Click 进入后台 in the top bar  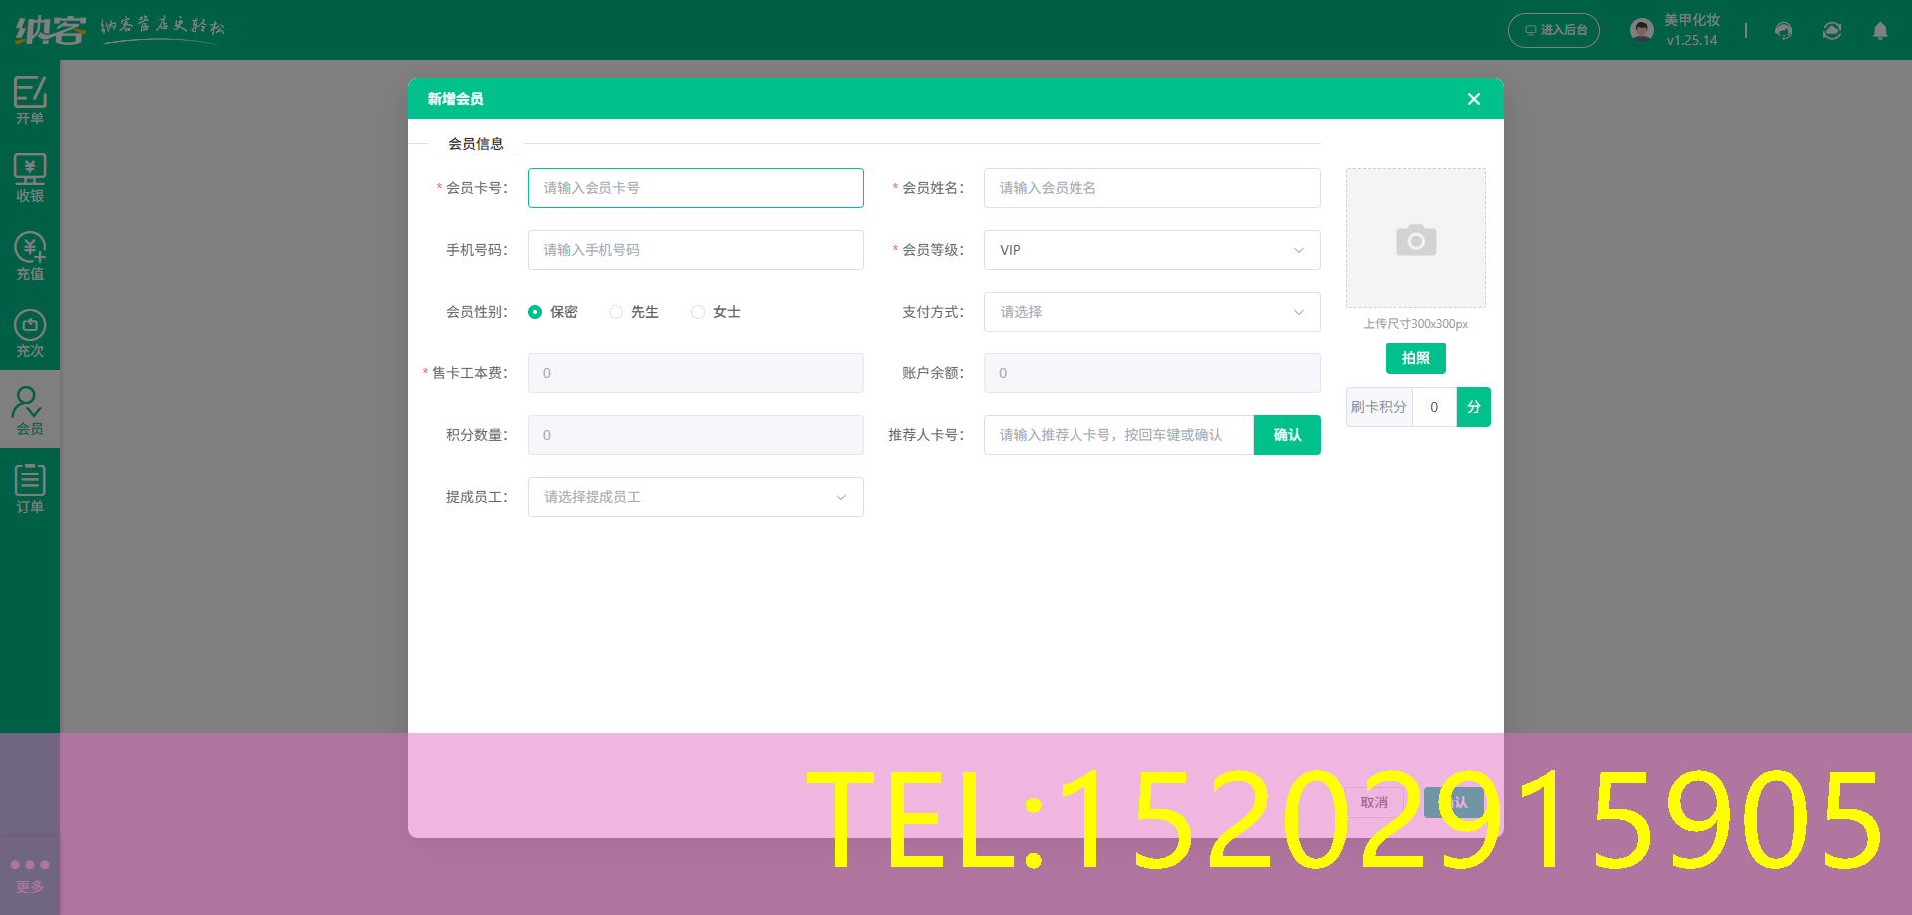point(1553,30)
